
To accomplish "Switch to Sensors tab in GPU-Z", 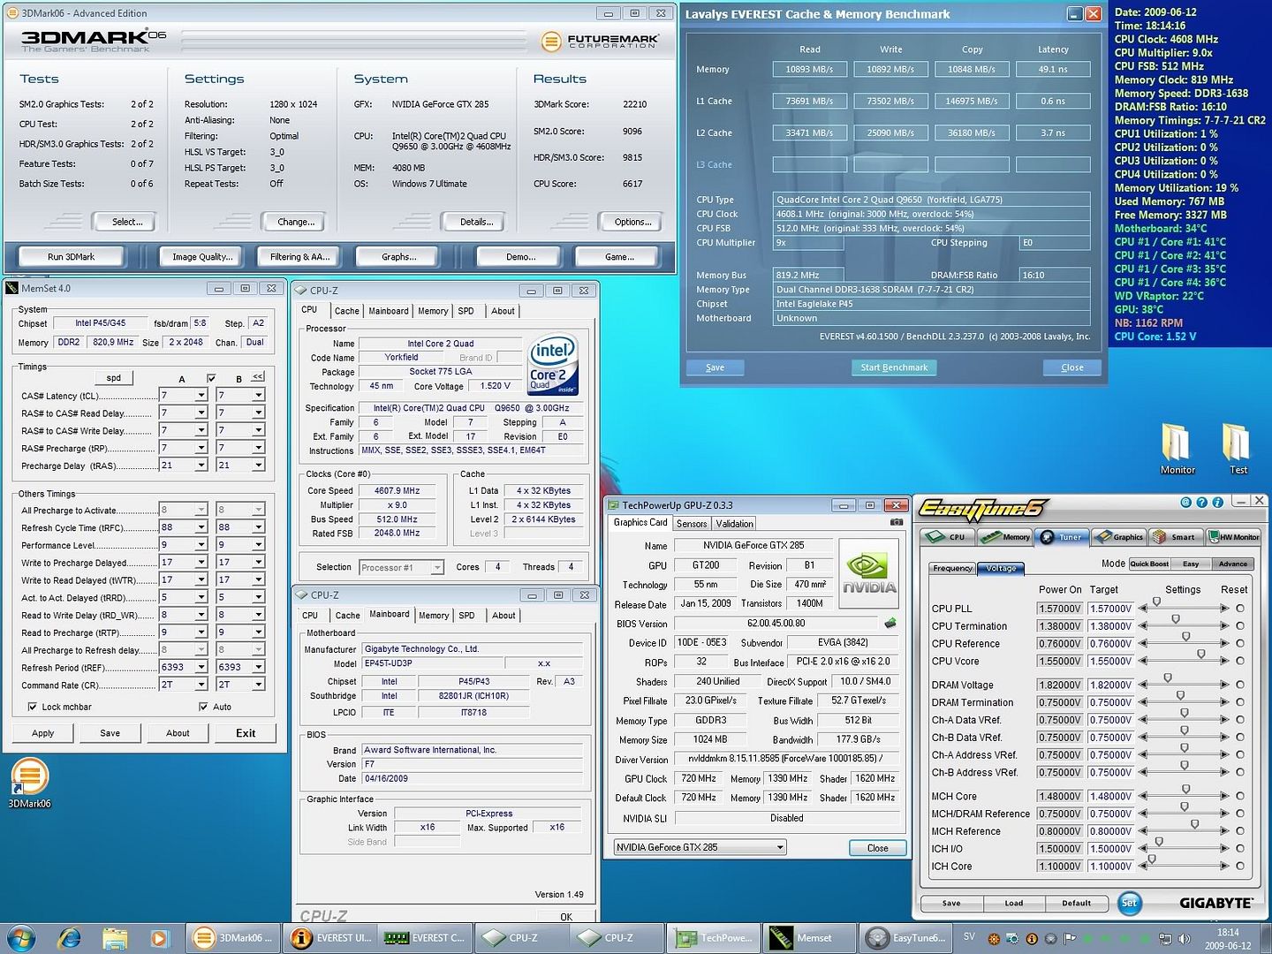I will tap(692, 524).
